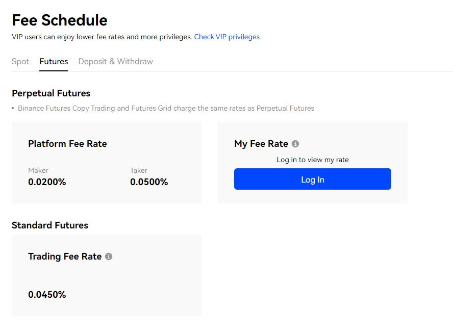Viewport: 453px width, 334px height.
Task: Click the blue Log In button
Action: 313,179
